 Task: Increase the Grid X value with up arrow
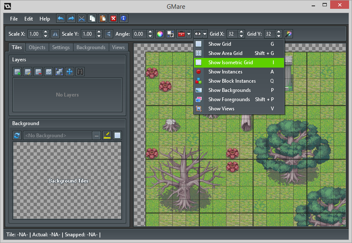click(x=242, y=32)
